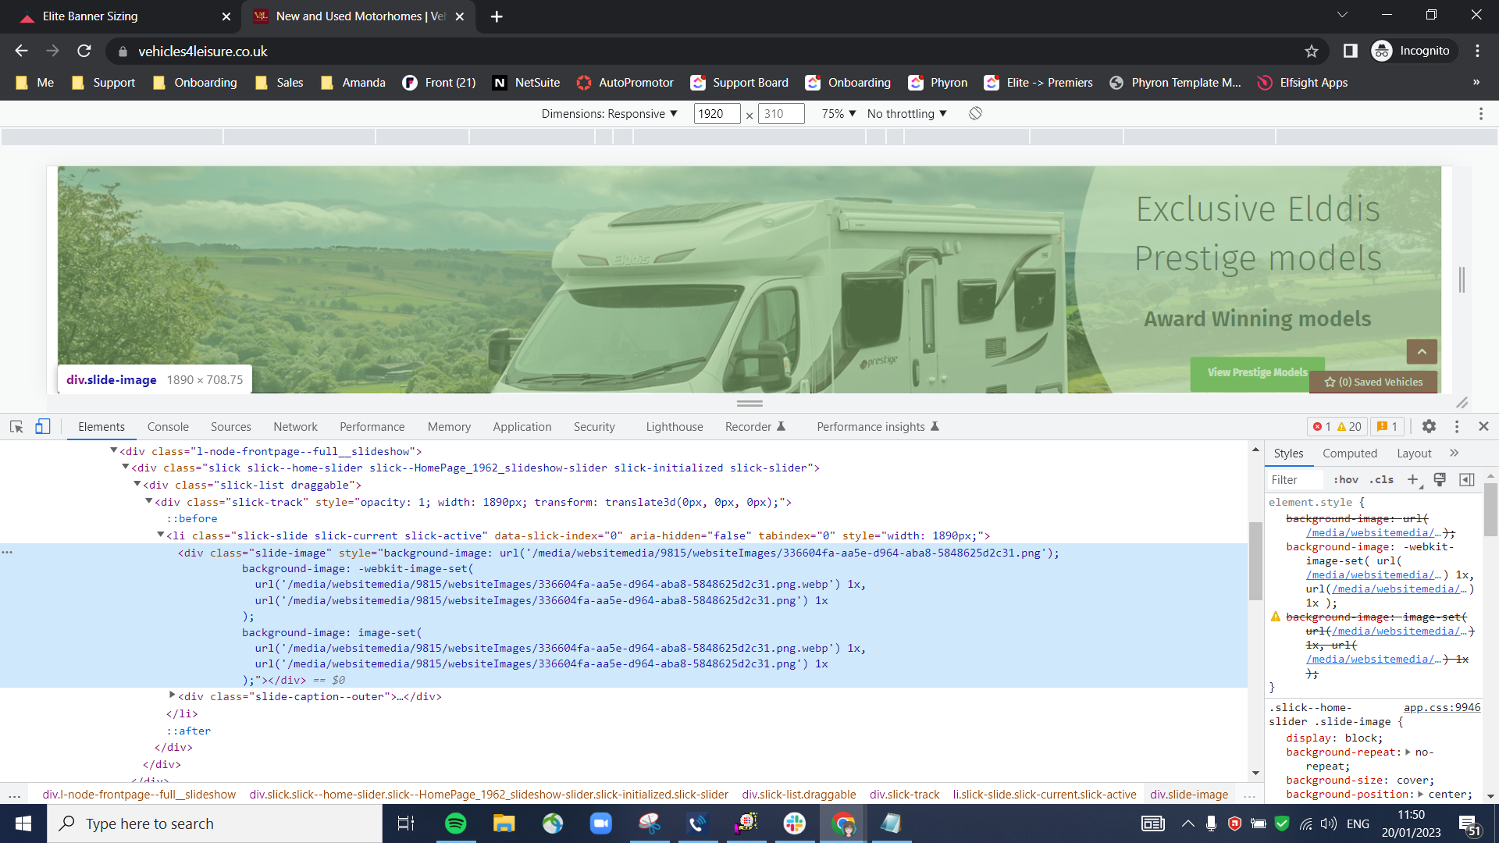Open the Layout pane tab
Image resolution: width=1499 pixels, height=843 pixels.
point(1414,454)
